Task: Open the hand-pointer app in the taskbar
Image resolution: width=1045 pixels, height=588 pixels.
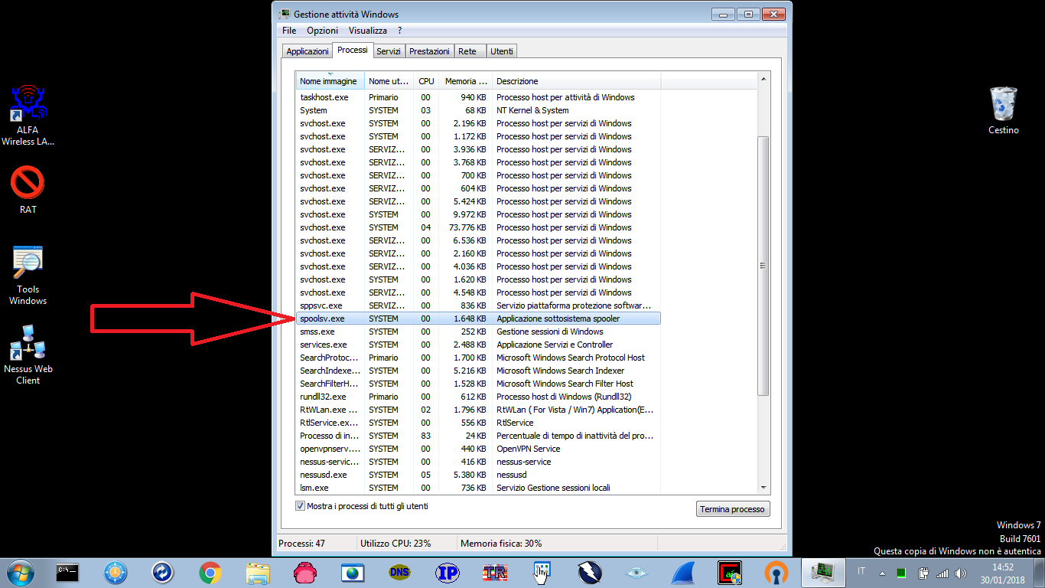Action: 542,572
